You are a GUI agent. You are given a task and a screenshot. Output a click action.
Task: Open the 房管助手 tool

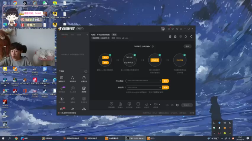tap(73, 79)
